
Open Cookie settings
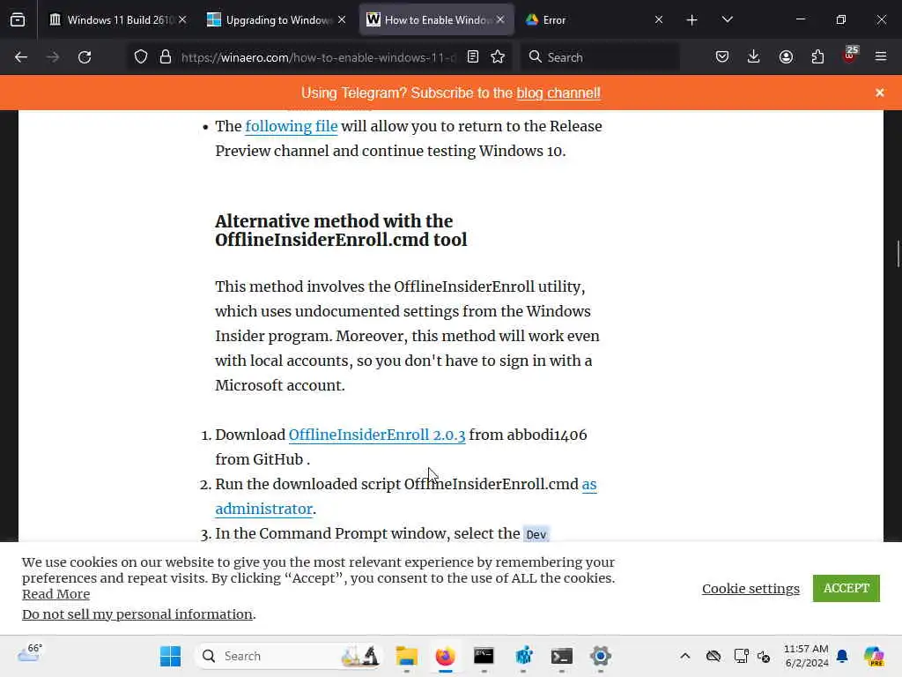click(750, 588)
